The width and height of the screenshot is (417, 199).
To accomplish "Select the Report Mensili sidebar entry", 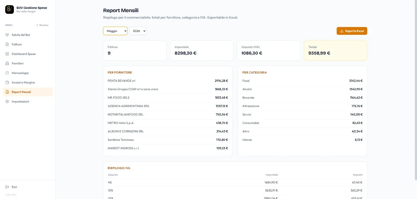I will click(x=28, y=92).
